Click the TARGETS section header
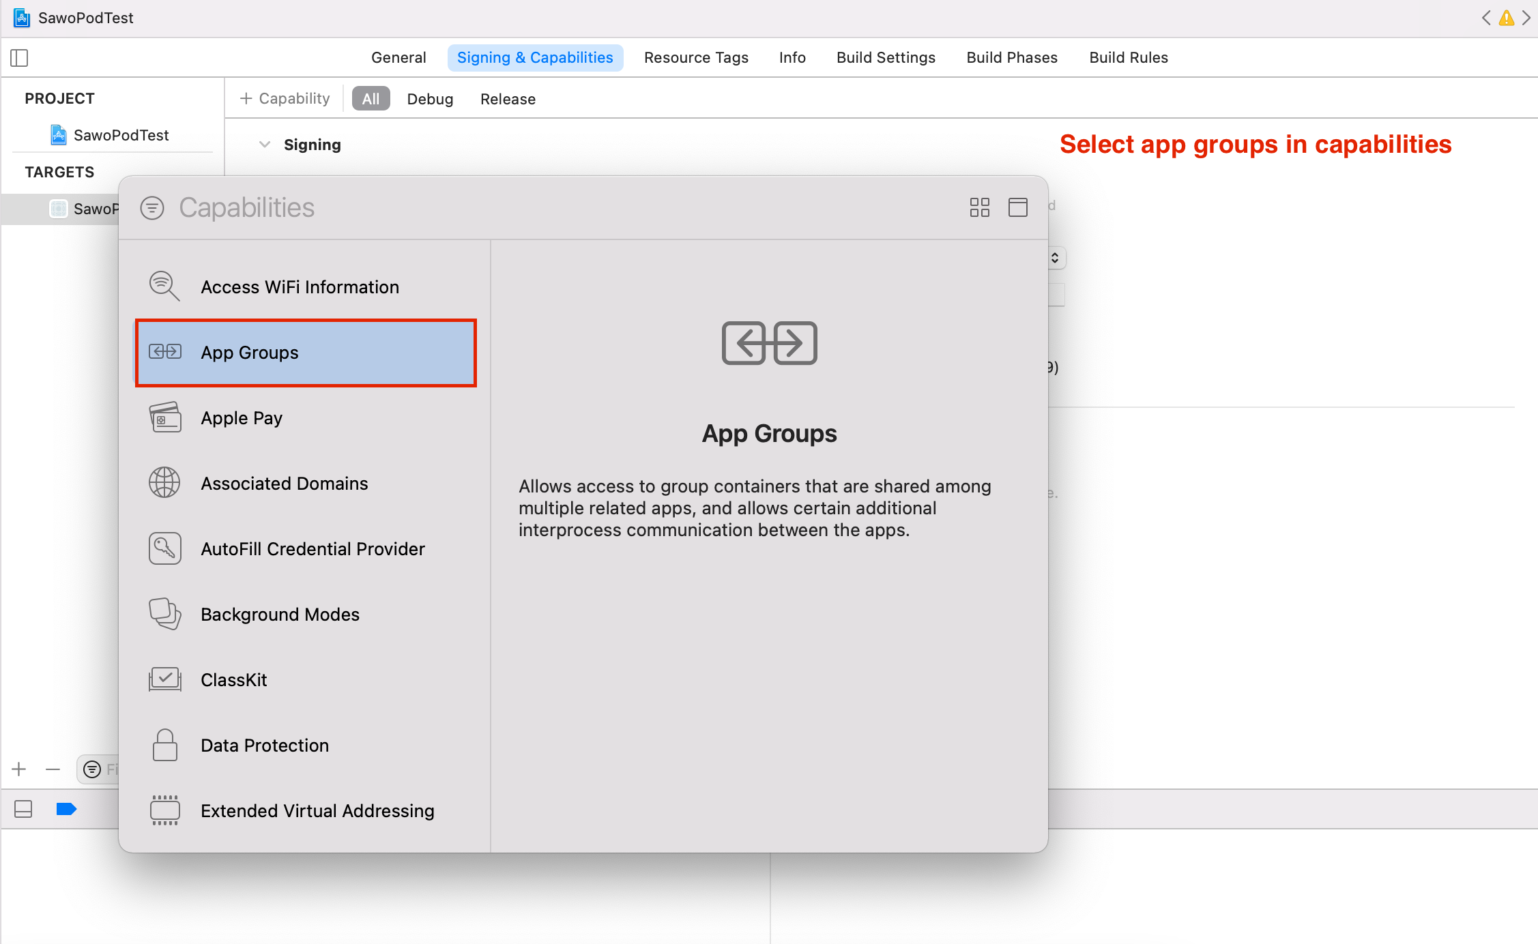Viewport: 1538px width, 944px height. [x=60, y=173]
